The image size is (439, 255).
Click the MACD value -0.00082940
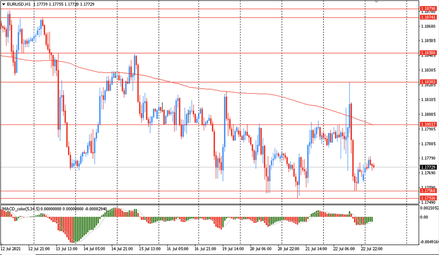[96, 209]
